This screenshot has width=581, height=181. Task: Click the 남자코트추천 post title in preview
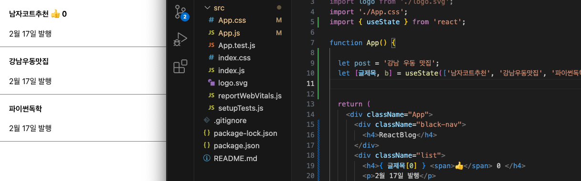(x=29, y=14)
